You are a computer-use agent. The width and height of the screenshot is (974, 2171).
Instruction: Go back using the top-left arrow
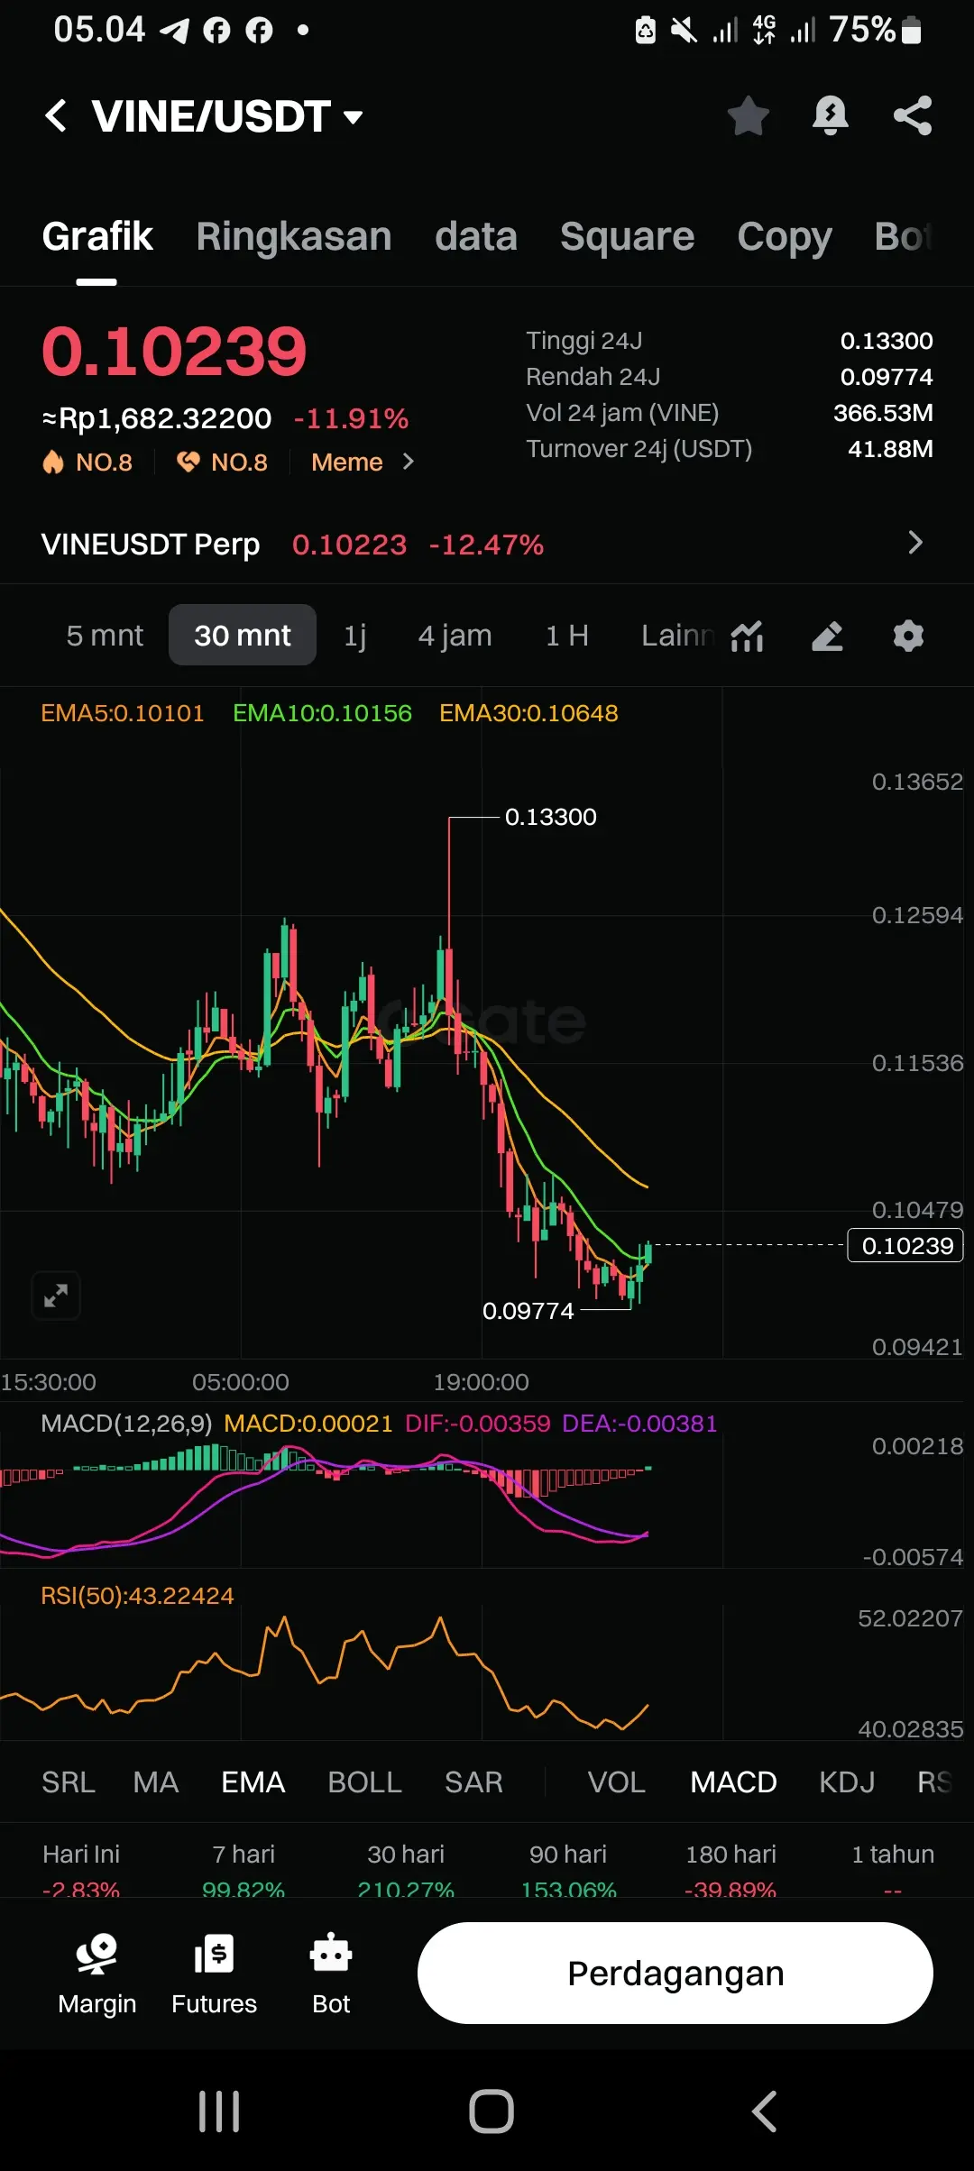point(56,116)
